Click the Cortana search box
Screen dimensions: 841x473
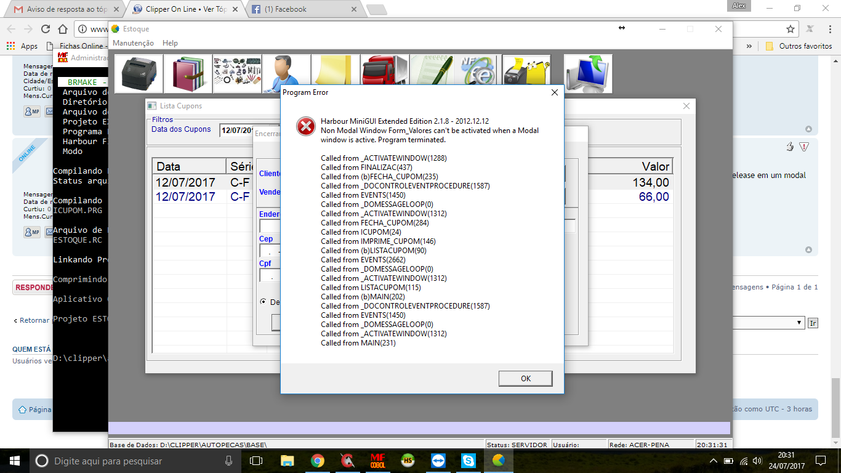[x=135, y=461]
